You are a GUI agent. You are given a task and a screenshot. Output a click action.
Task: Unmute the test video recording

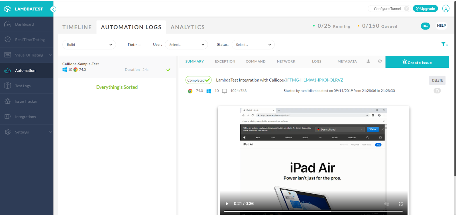[x=386, y=204]
